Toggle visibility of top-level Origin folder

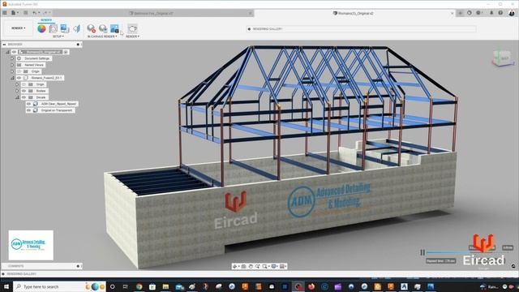point(19,71)
